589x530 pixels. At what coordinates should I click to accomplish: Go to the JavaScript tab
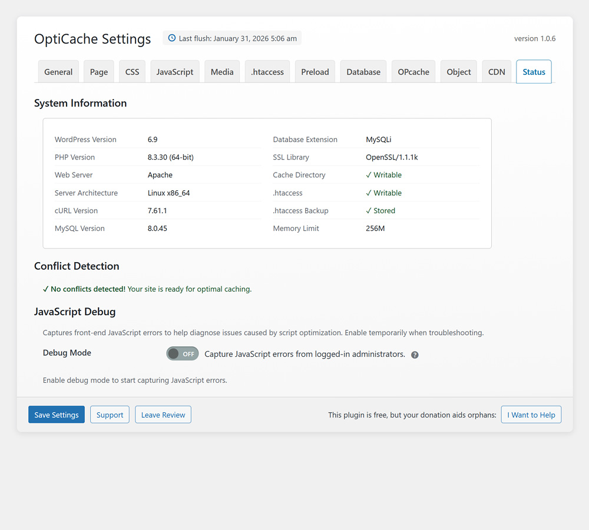pyautogui.click(x=175, y=72)
